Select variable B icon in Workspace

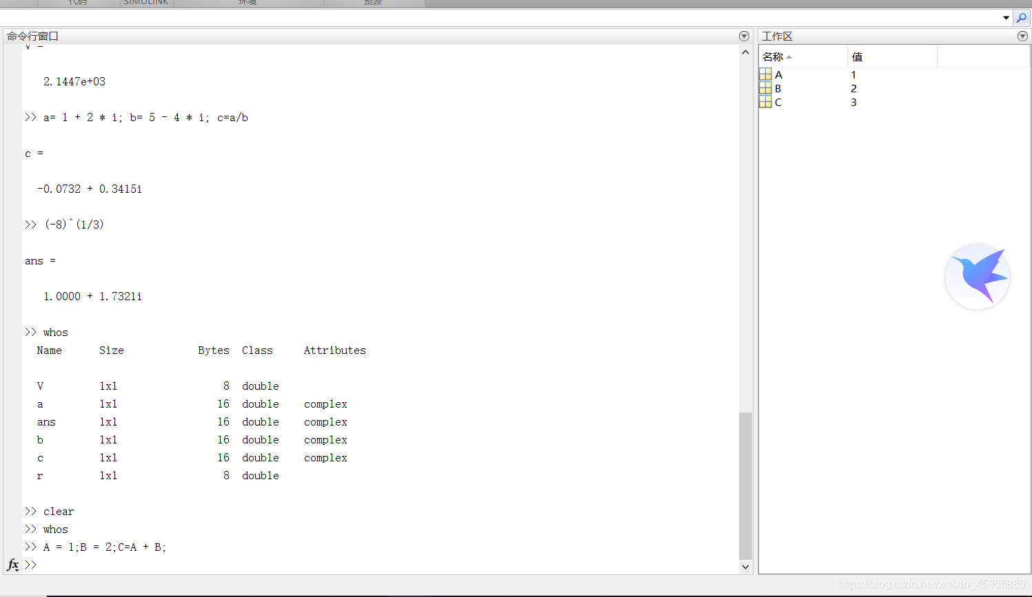pyautogui.click(x=765, y=88)
